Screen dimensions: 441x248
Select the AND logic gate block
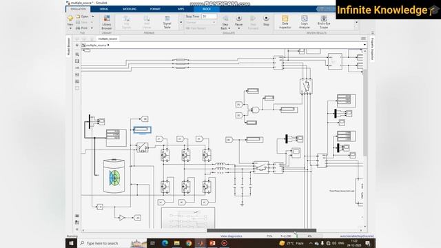click(x=256, y=110)
